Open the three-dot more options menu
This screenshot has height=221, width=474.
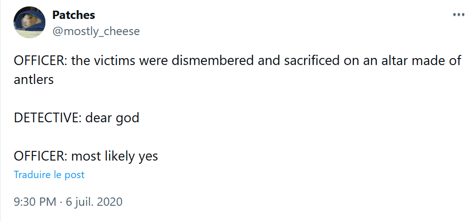point(458,15)
